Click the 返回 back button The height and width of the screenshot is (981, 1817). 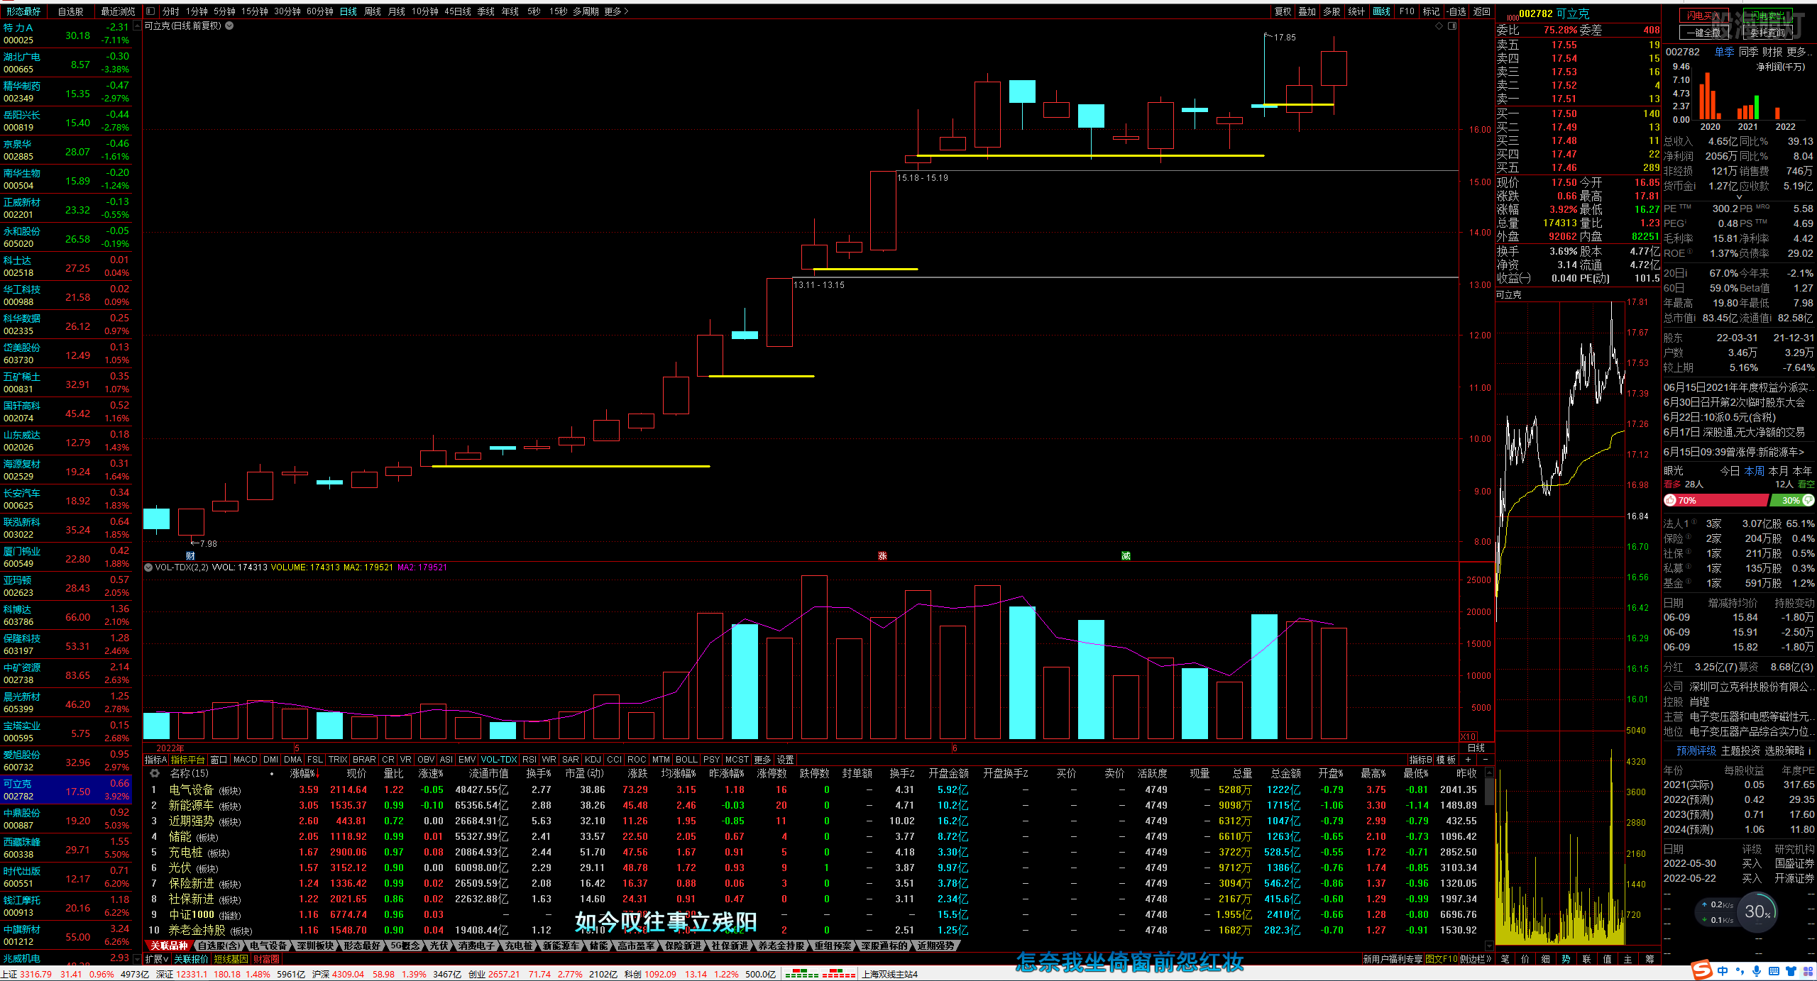pyautogui.click(x=1481, y=11)
